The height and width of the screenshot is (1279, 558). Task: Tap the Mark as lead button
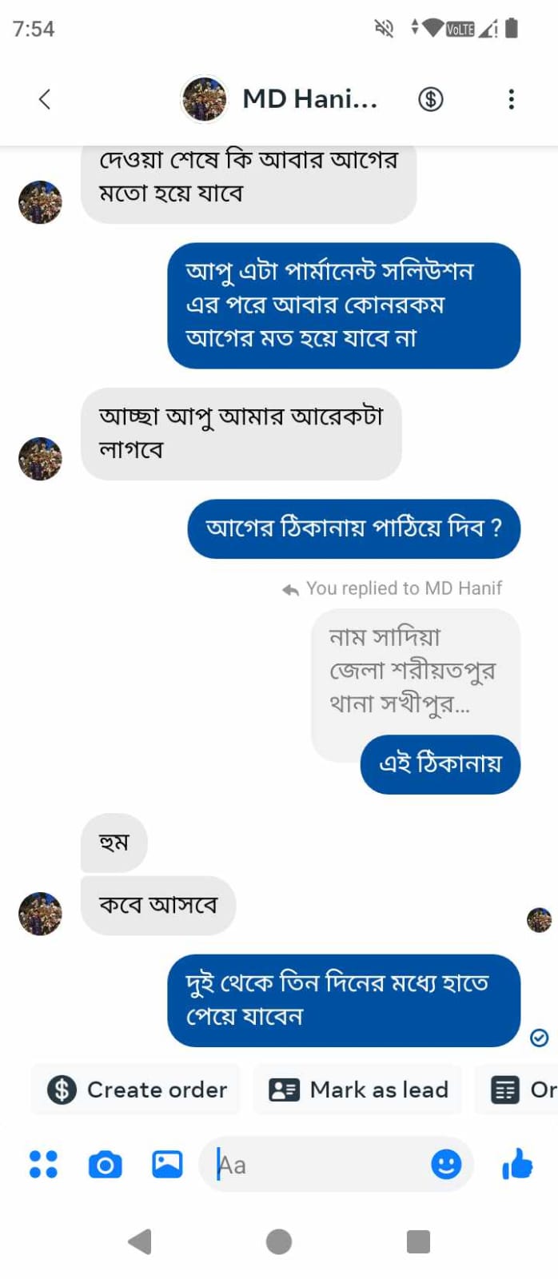point(358,1090)
